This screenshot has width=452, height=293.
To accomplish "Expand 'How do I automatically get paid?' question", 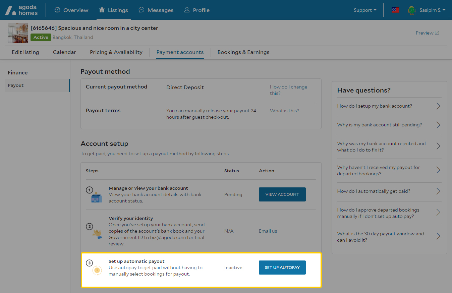I will click(389, 191).
